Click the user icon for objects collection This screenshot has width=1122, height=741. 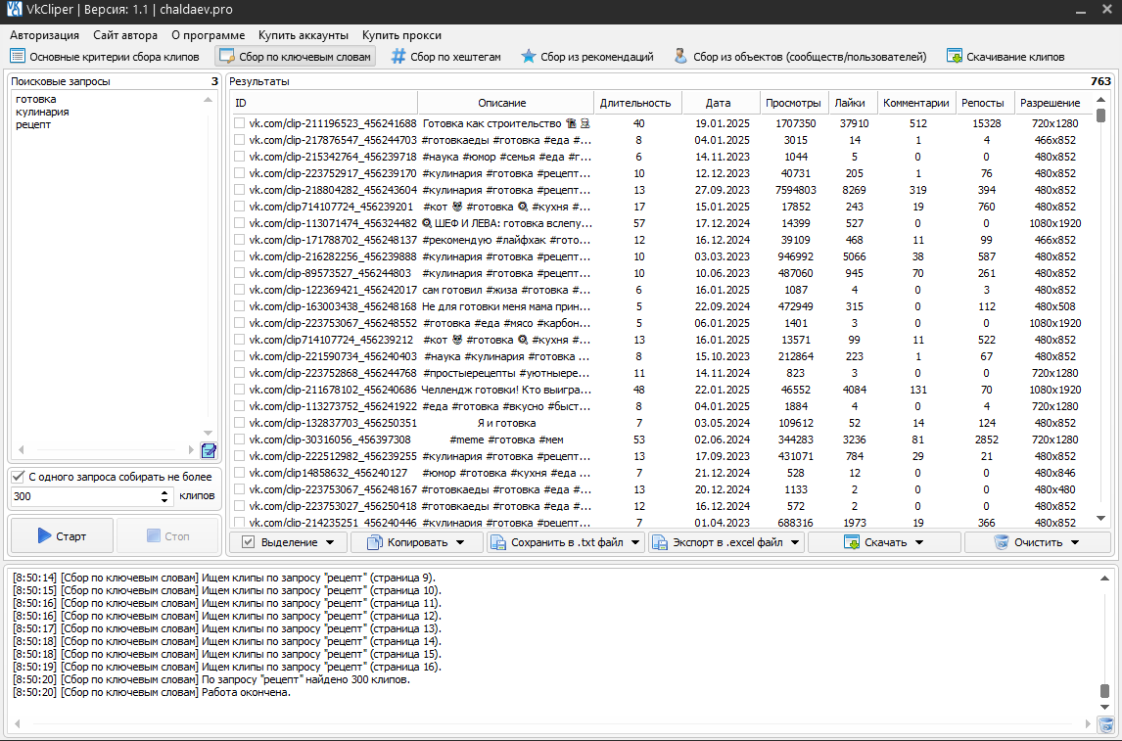tap(680, 57)
